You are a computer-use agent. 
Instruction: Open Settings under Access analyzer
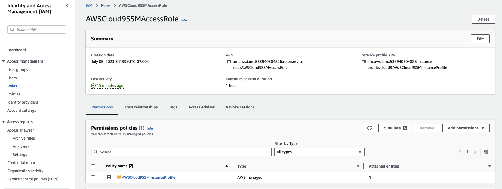pyautogui.click(x=20, y=155)
